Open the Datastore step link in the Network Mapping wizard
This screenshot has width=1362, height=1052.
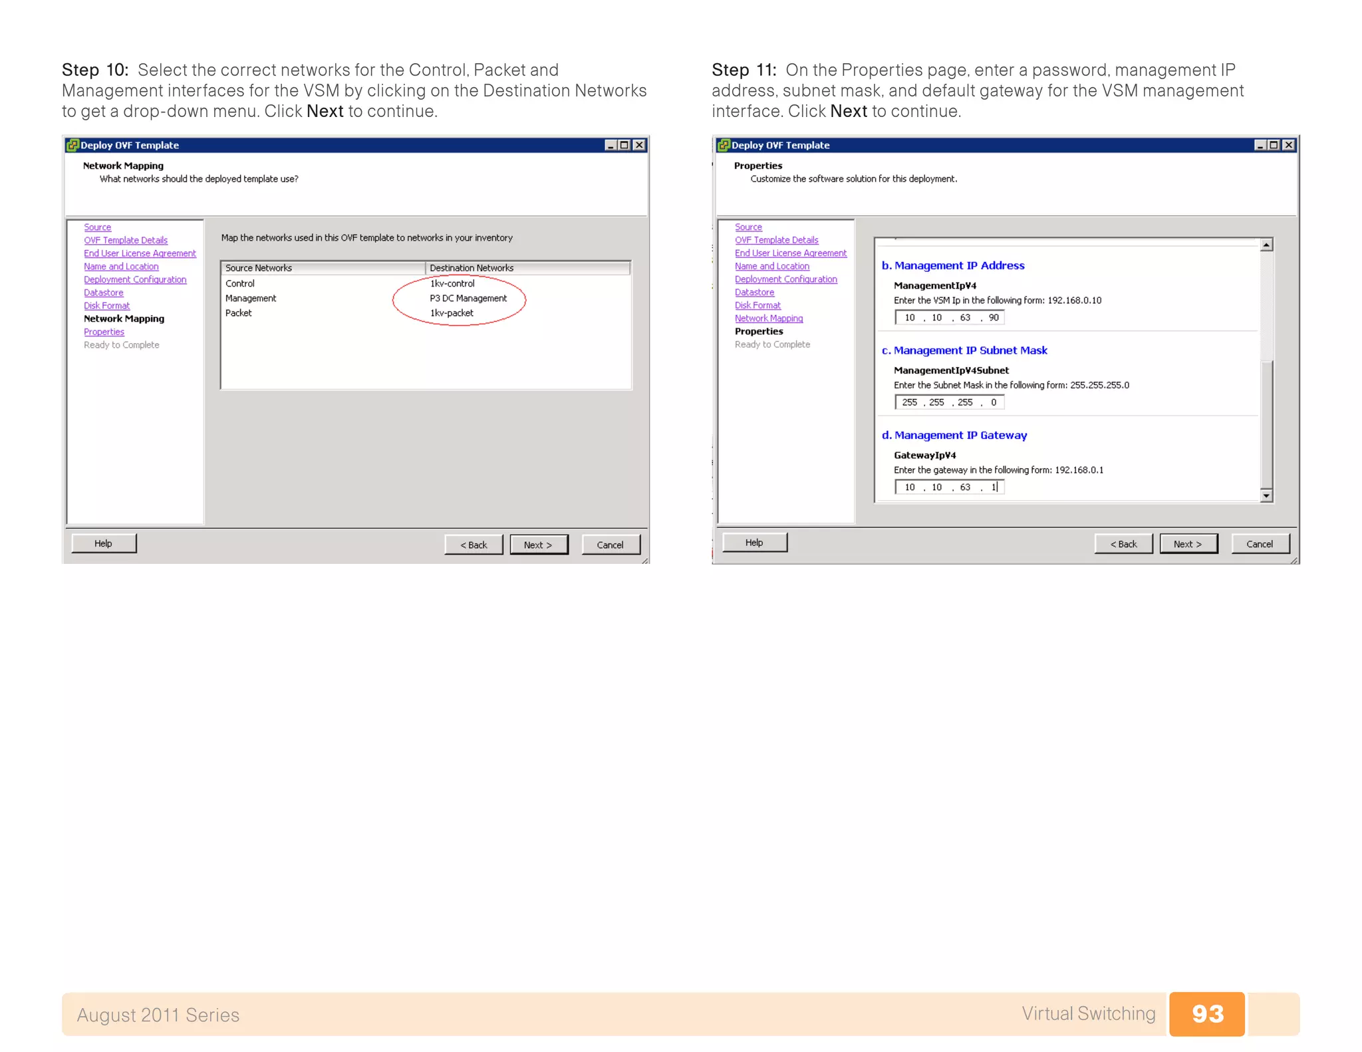pos(103,293)
